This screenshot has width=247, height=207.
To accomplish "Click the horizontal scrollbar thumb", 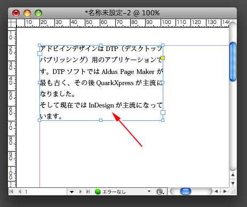I will point(186,192).
